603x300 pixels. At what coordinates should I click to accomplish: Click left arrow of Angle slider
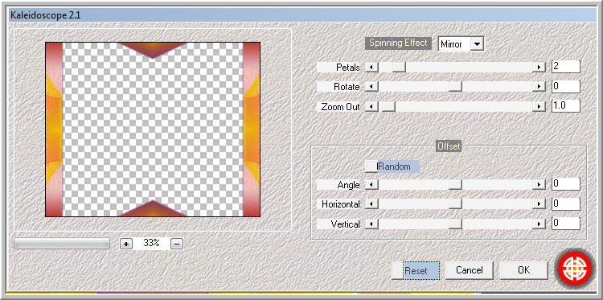[x=371, y=185]
